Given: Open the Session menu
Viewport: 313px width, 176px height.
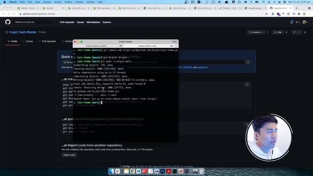Looking at the screenshot, I should [x=47, y=2].
